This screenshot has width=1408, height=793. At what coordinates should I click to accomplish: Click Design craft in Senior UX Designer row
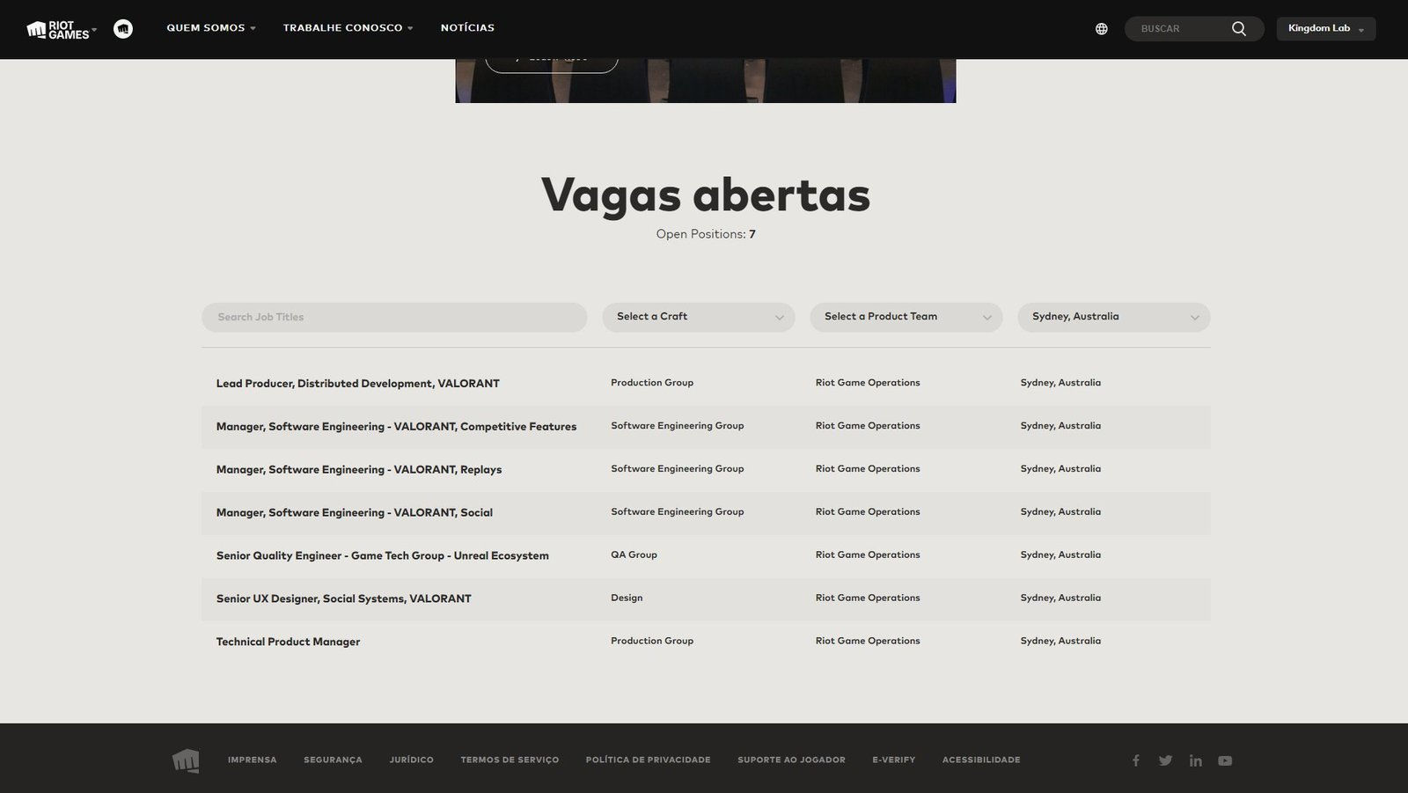(x=627, y=598)
